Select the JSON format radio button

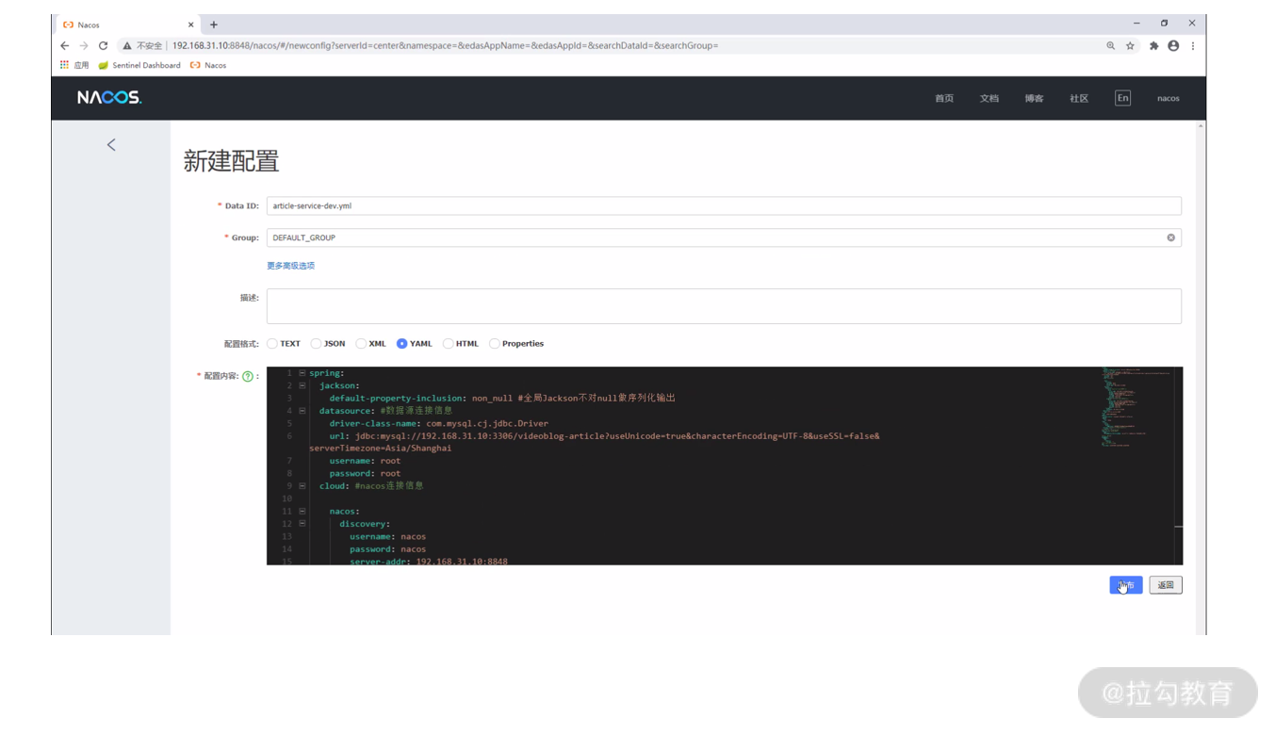(x=316, y=344)
